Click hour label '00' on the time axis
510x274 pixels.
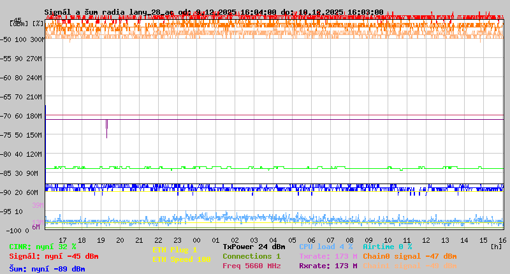click(x=196, y=240)
